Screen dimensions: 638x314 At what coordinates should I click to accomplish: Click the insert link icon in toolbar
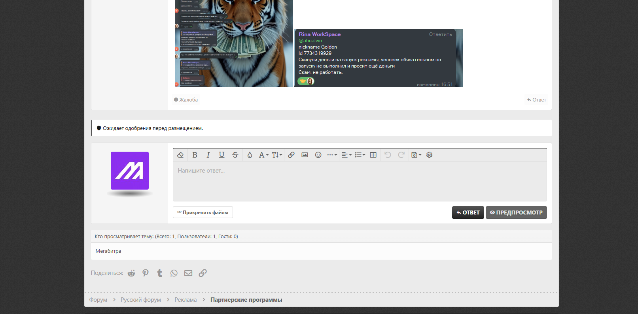point(291,155)
